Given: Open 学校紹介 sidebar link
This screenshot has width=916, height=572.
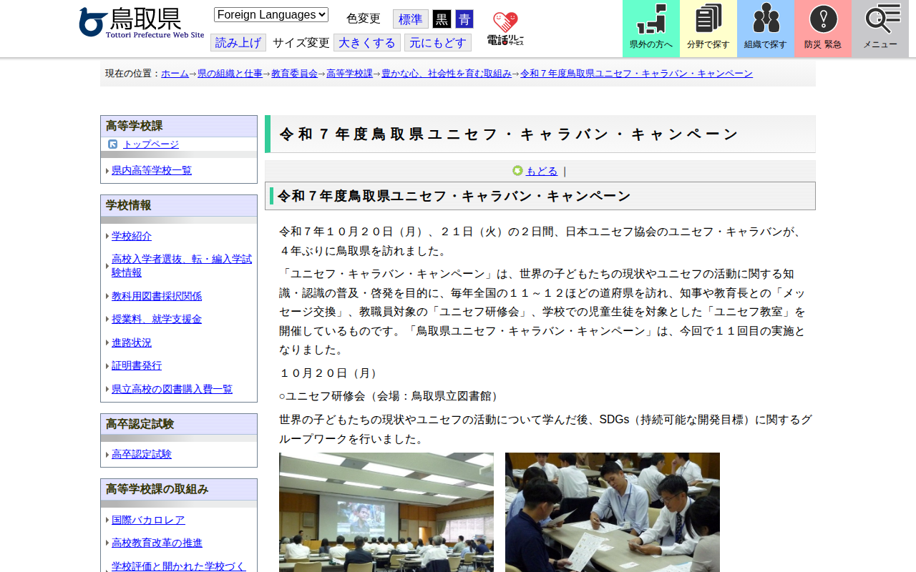Looking at the screenshot, I should tap(132, 236).
